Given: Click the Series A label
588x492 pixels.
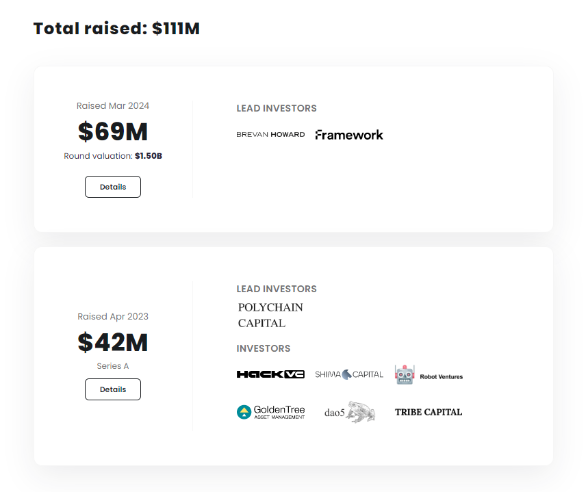Looking at the screenshot, I should 113,366.
